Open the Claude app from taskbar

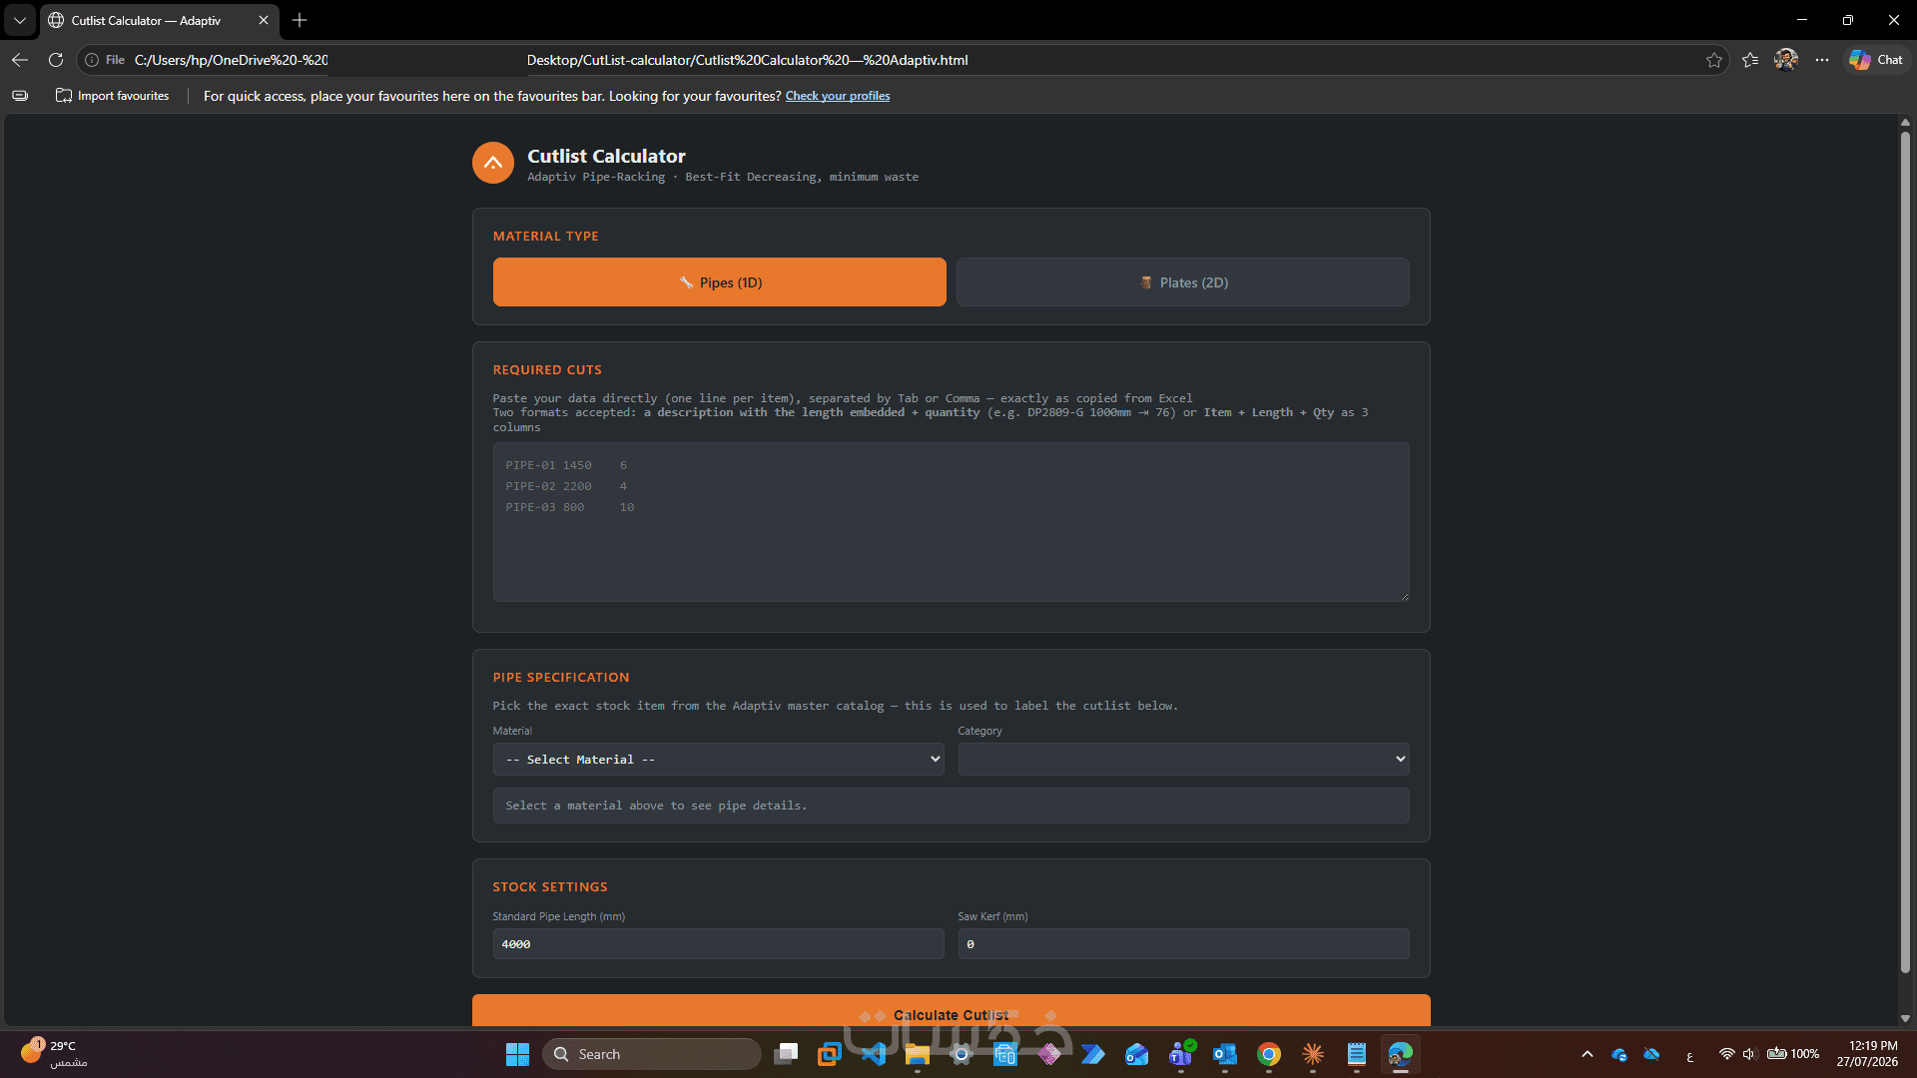coord(1313,1054)
